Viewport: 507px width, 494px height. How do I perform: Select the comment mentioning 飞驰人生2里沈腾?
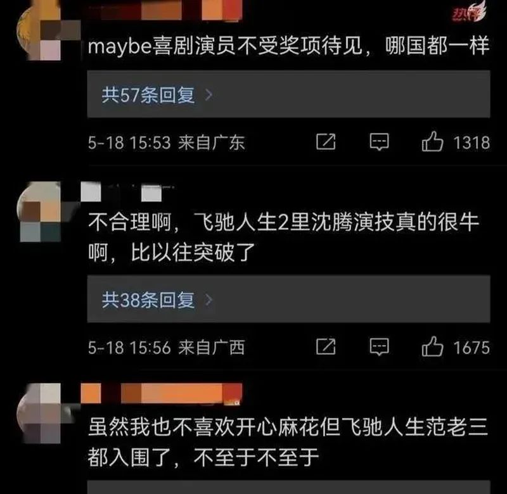click(x=284, y=237)
